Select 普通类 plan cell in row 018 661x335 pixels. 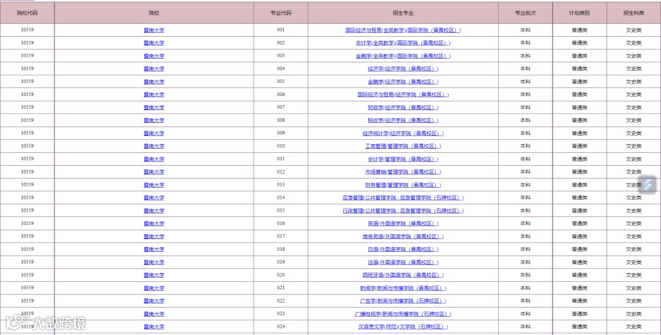click(x=580, y=249)
